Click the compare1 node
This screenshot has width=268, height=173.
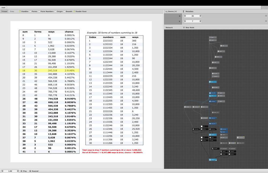point(215,76)
